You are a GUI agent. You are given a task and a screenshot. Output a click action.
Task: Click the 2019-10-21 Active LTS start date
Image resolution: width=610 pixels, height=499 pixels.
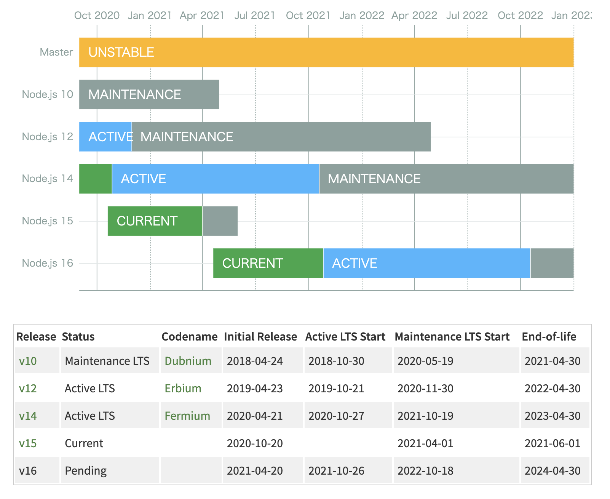click(336, 388)
